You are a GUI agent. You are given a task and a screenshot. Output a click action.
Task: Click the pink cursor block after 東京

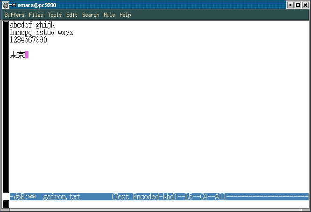[27, 55]
